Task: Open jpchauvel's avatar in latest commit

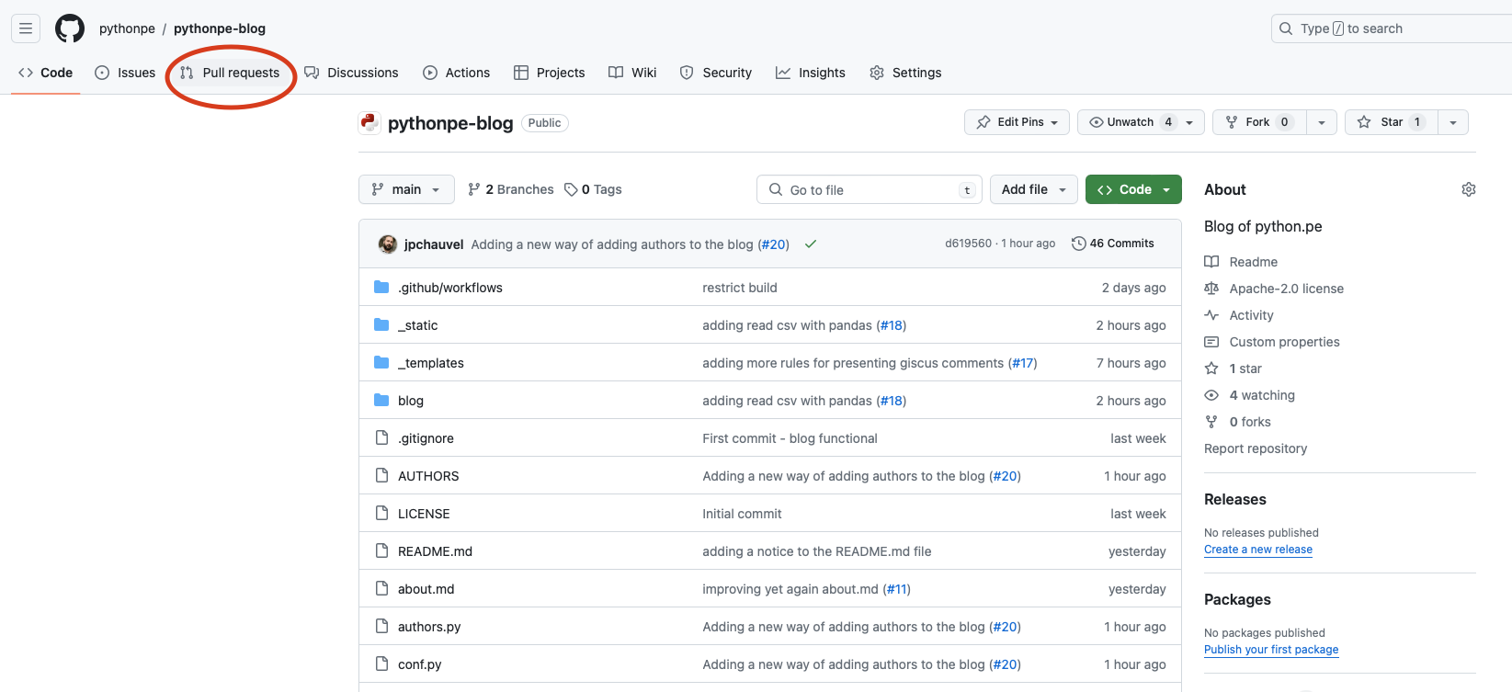Action: (x=388, y=244)
